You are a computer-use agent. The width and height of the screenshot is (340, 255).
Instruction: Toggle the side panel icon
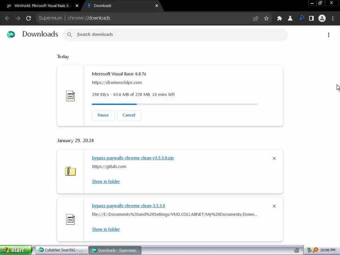pyautogui.click(x=311, y=19)
